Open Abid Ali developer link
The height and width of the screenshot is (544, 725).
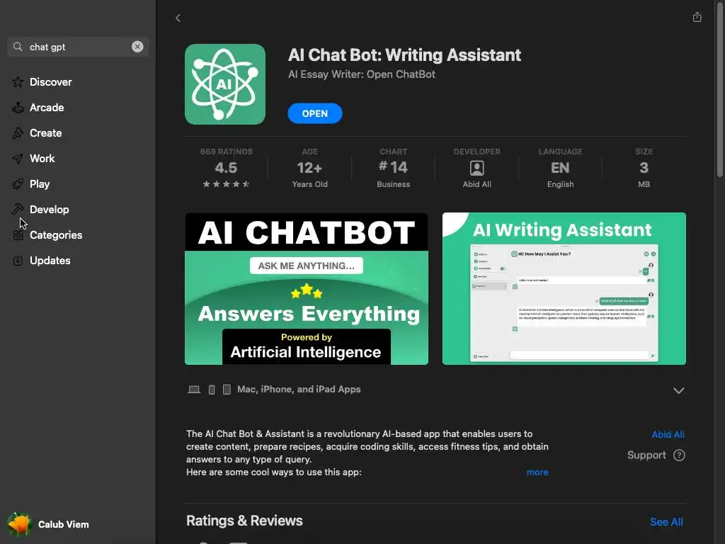point(668,434)
